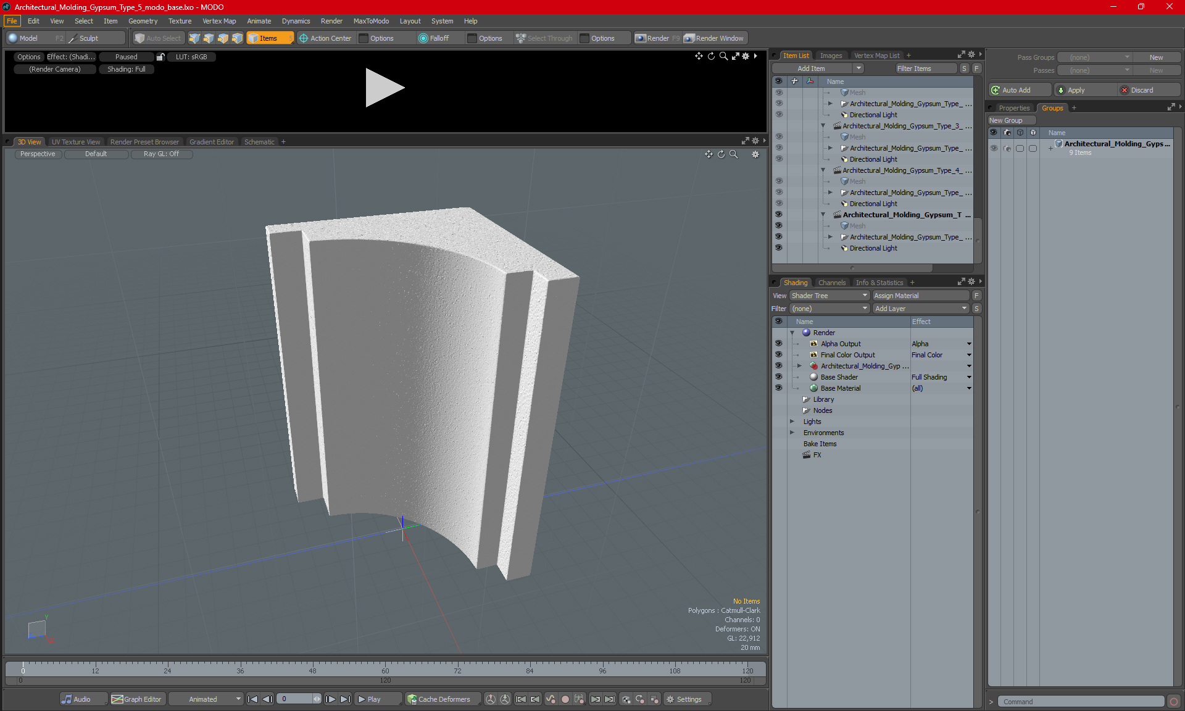This screenshot has height=711, width=1185.
Task: Toggle visibility of Base Shader layer
Action: tap(778, 377)
